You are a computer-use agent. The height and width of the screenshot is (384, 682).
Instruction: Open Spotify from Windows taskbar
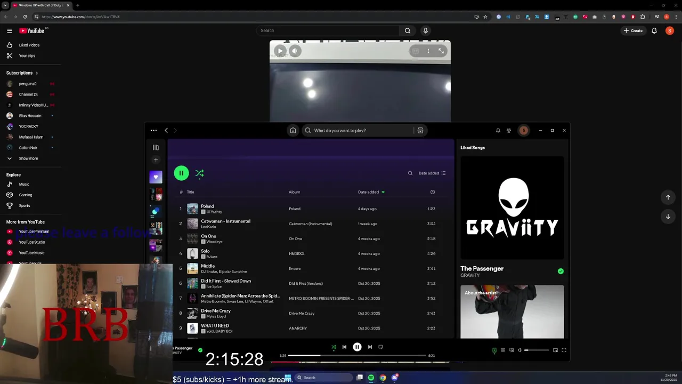point(371,378)
